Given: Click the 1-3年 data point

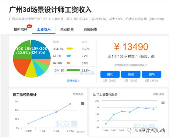Looking at the screenshot, I should coord(42,117).
